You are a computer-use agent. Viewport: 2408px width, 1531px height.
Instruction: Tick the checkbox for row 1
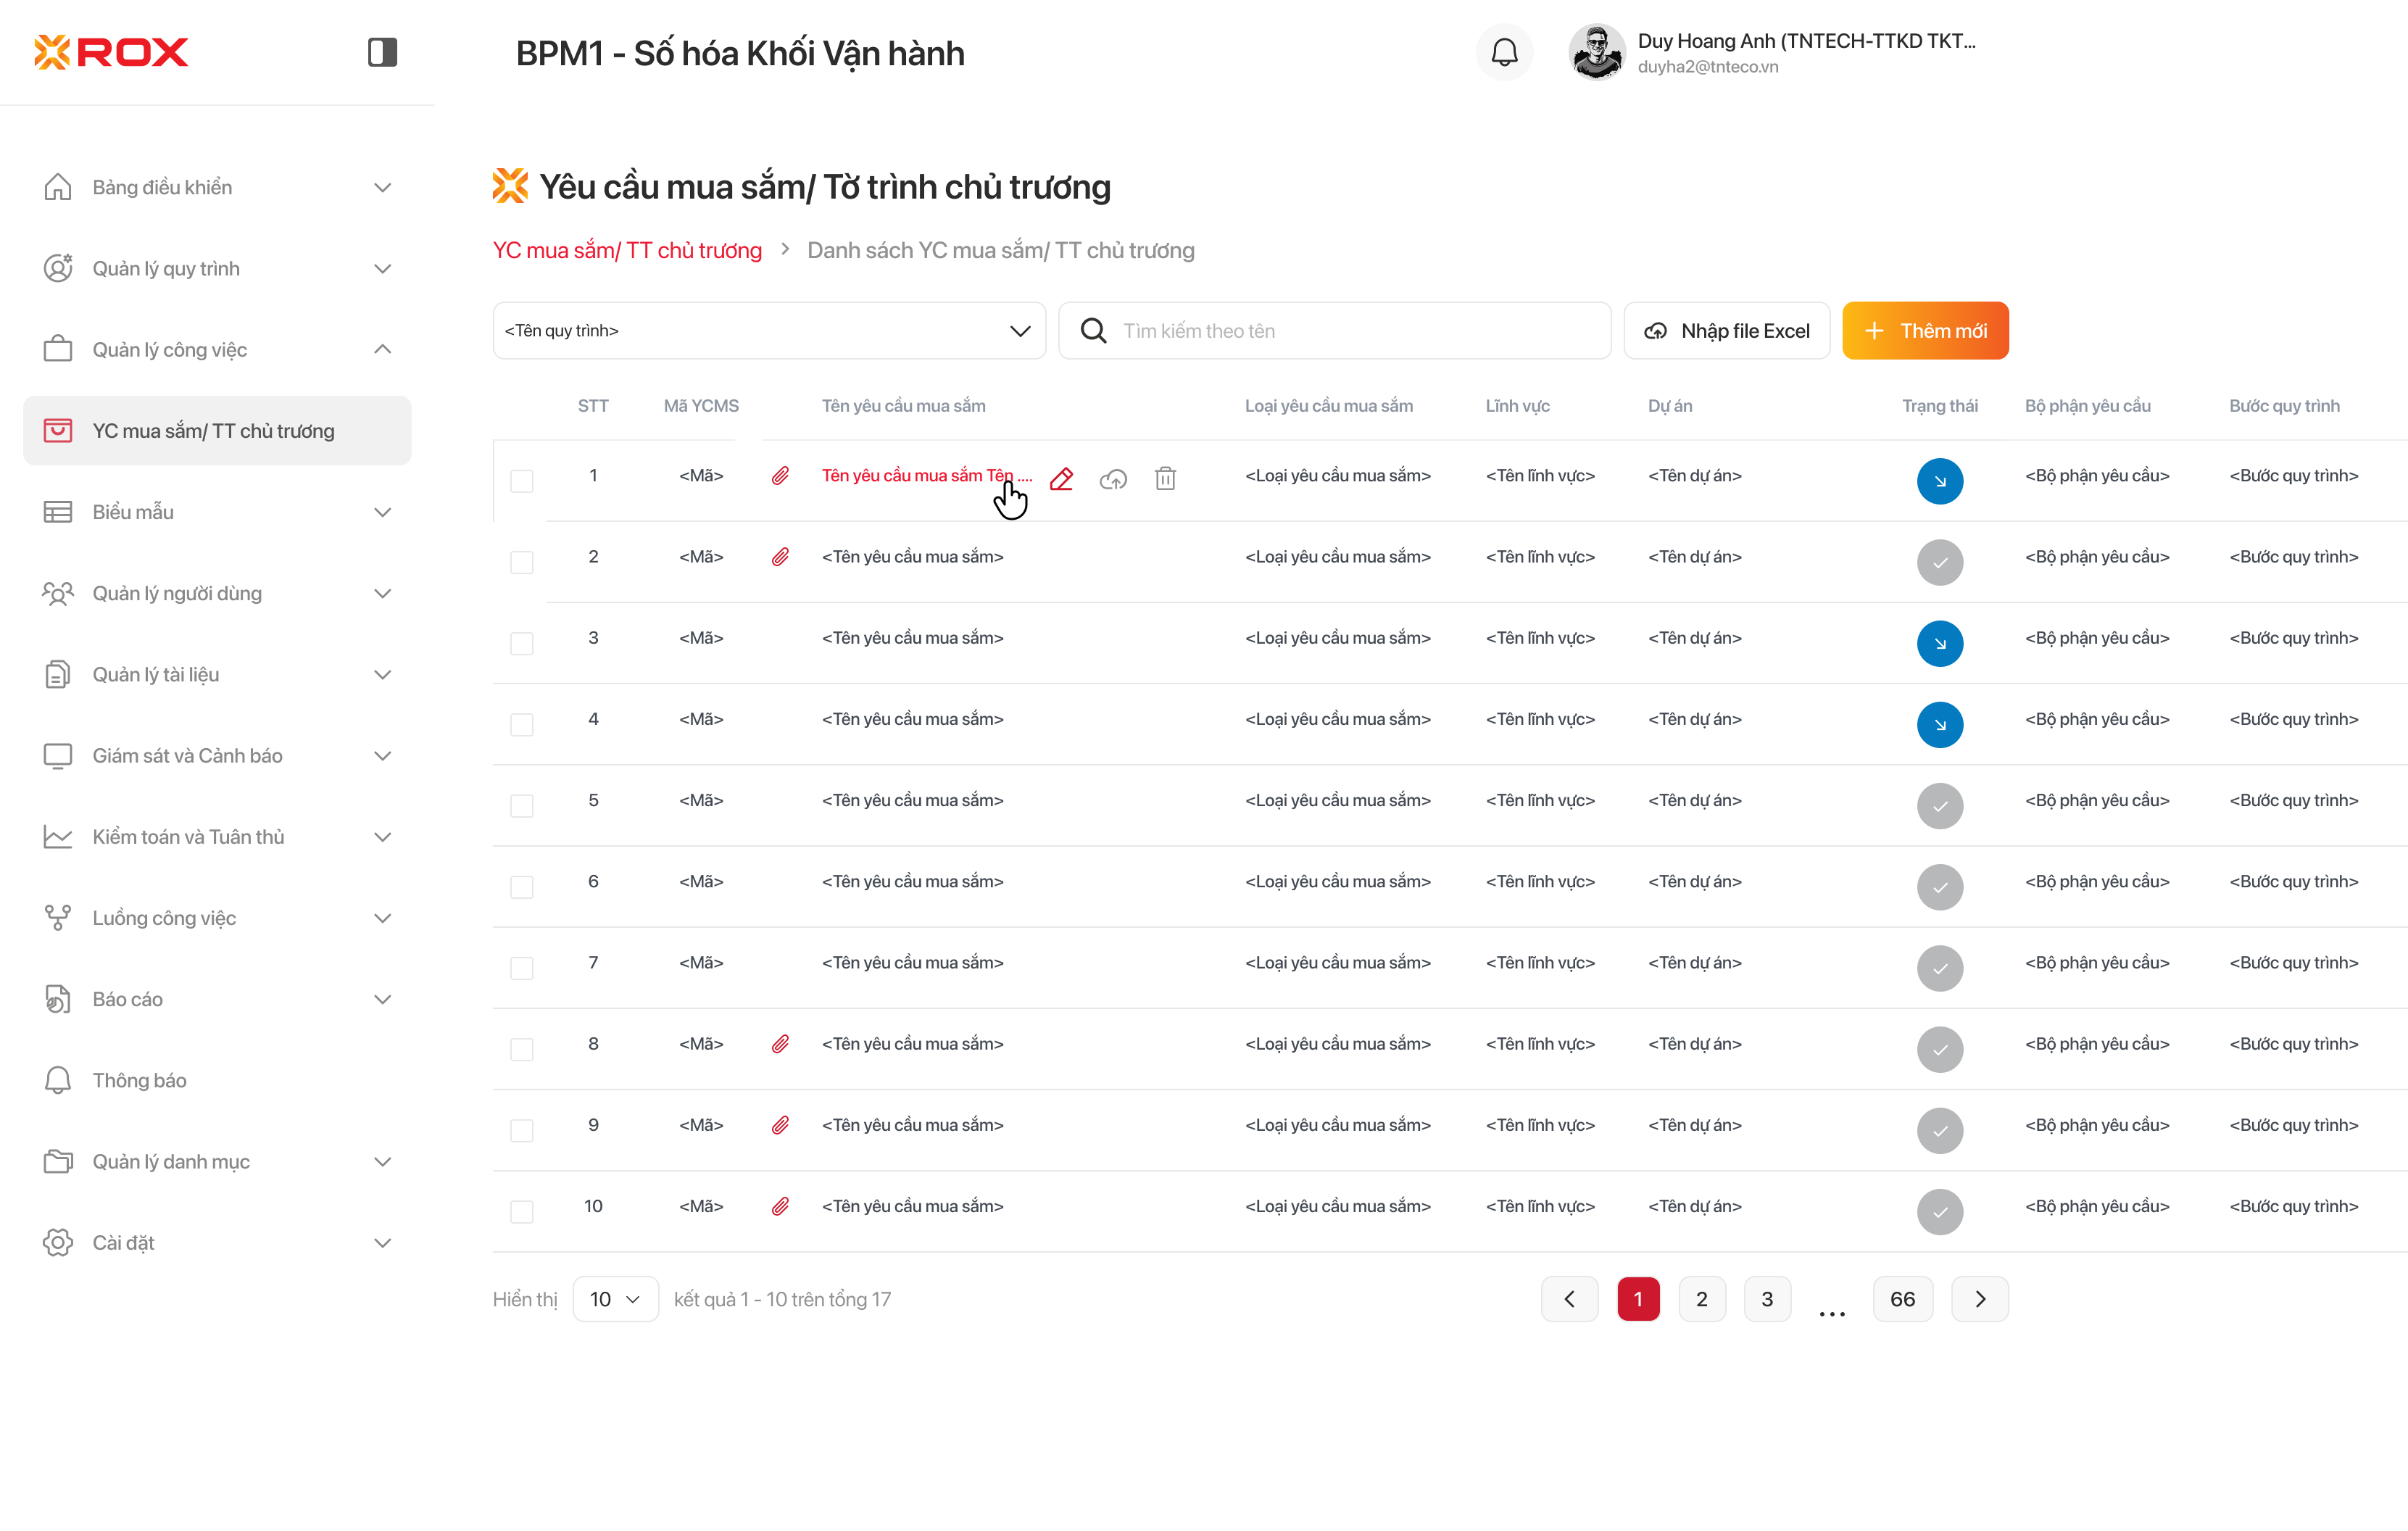[522, 481]
